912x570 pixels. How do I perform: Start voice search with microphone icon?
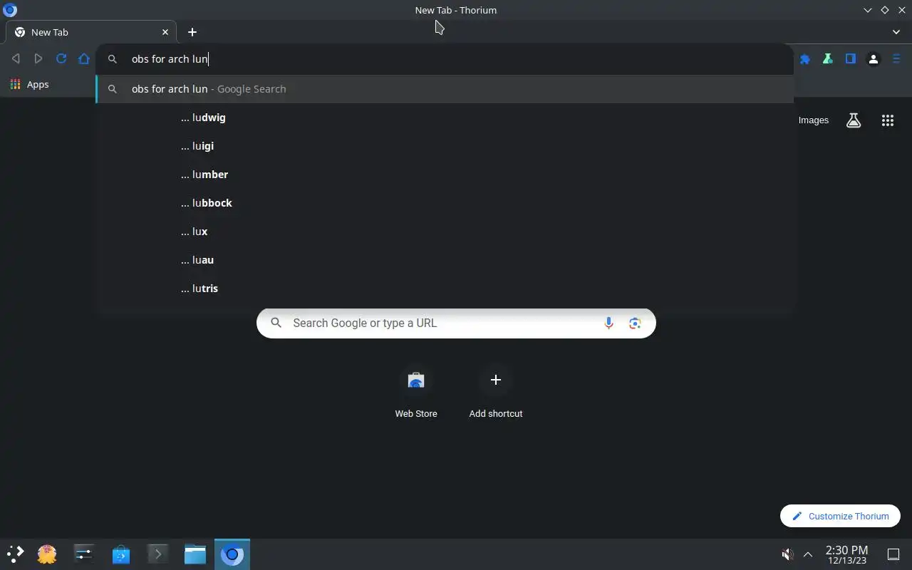coord(608,323)
